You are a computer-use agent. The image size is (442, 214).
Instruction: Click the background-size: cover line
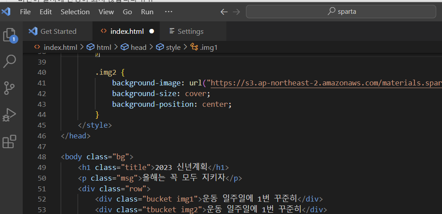pos(161,93)
